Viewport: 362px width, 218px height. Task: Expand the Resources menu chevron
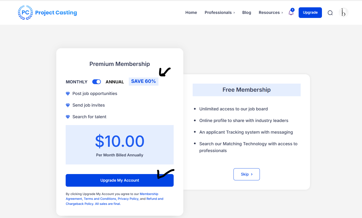tap(282, 13)
